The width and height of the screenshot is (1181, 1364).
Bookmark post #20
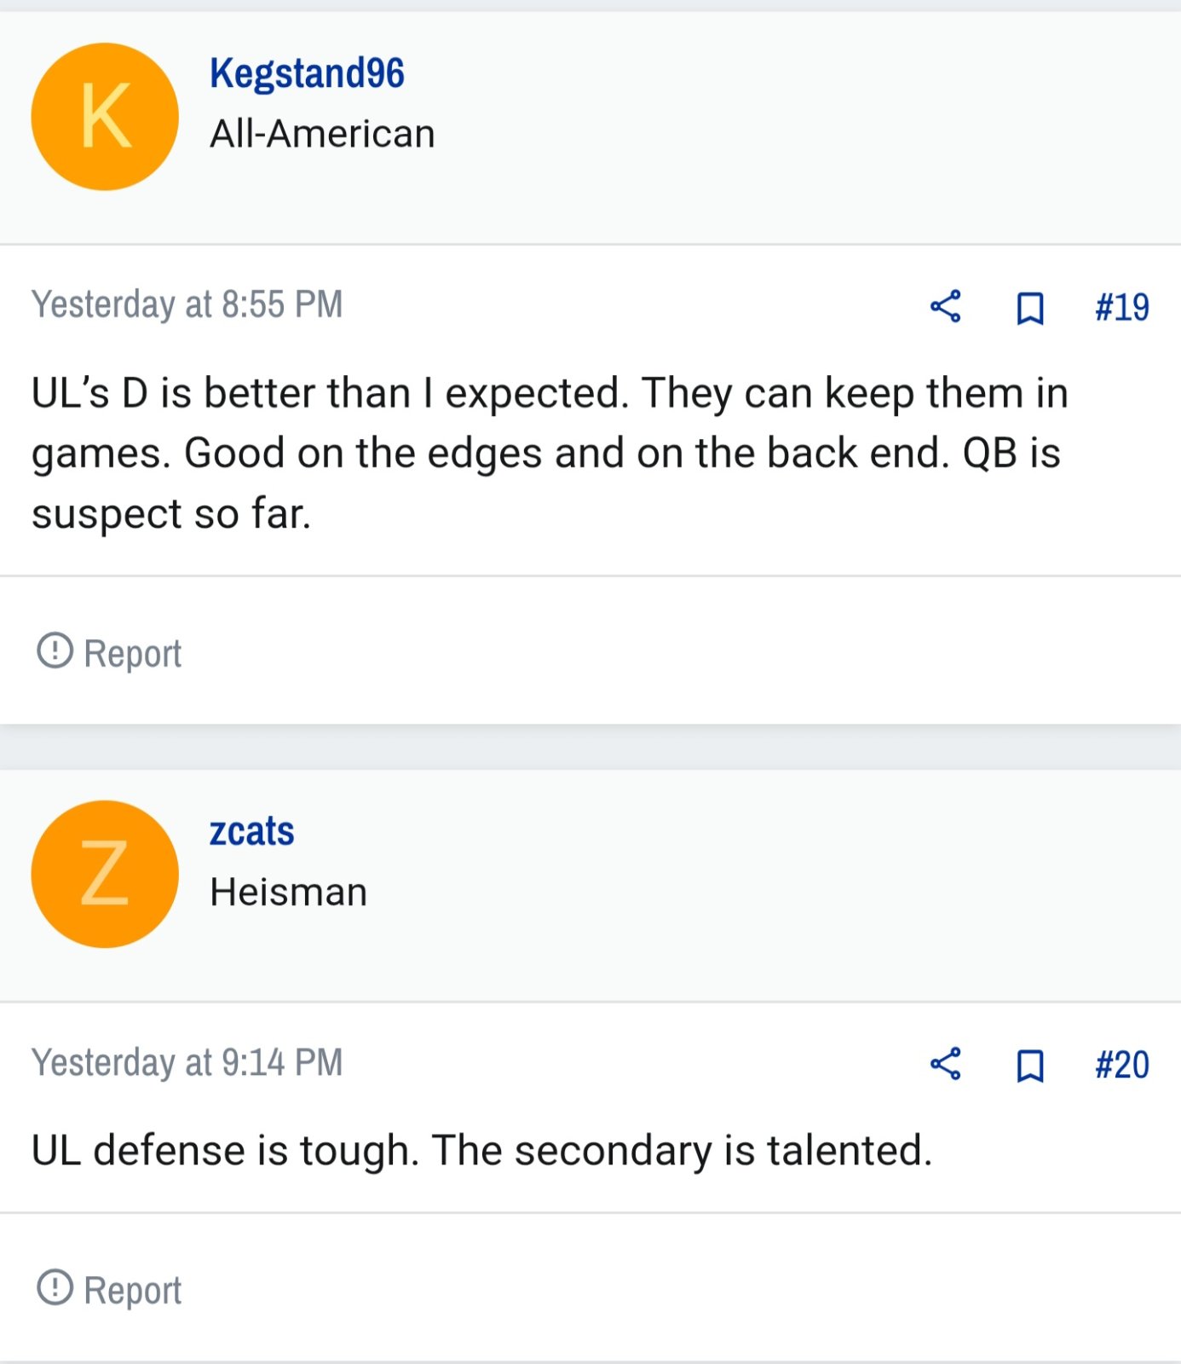(x=1030, y=1066)
